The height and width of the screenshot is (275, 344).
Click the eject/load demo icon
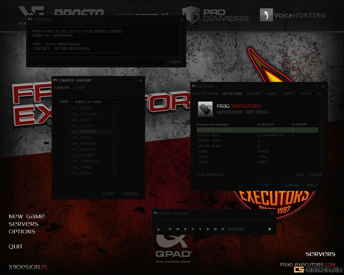click(x=158, y=229)
